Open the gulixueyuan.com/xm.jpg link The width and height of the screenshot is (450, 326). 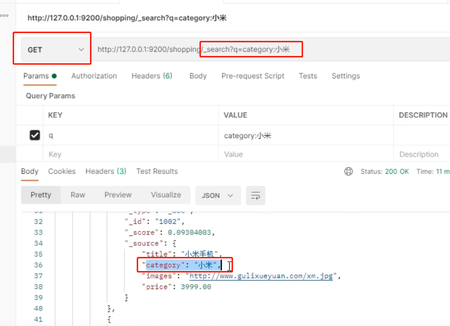(x=261, y=276)
